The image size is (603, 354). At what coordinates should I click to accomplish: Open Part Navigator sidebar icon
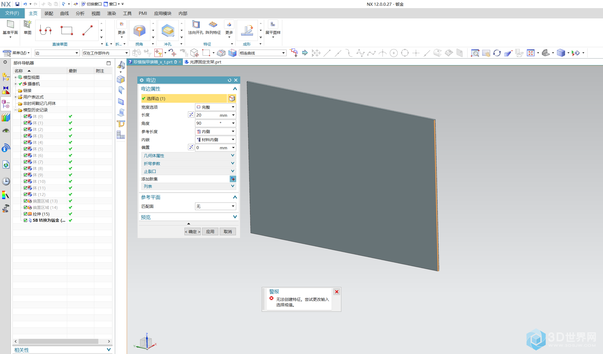[x=6, y=104]
